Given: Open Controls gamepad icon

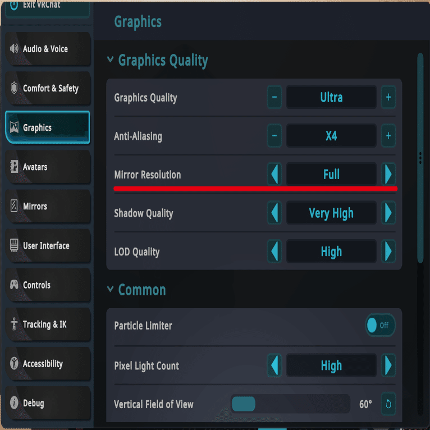Looking at the screenshot, I should point(14,285).
